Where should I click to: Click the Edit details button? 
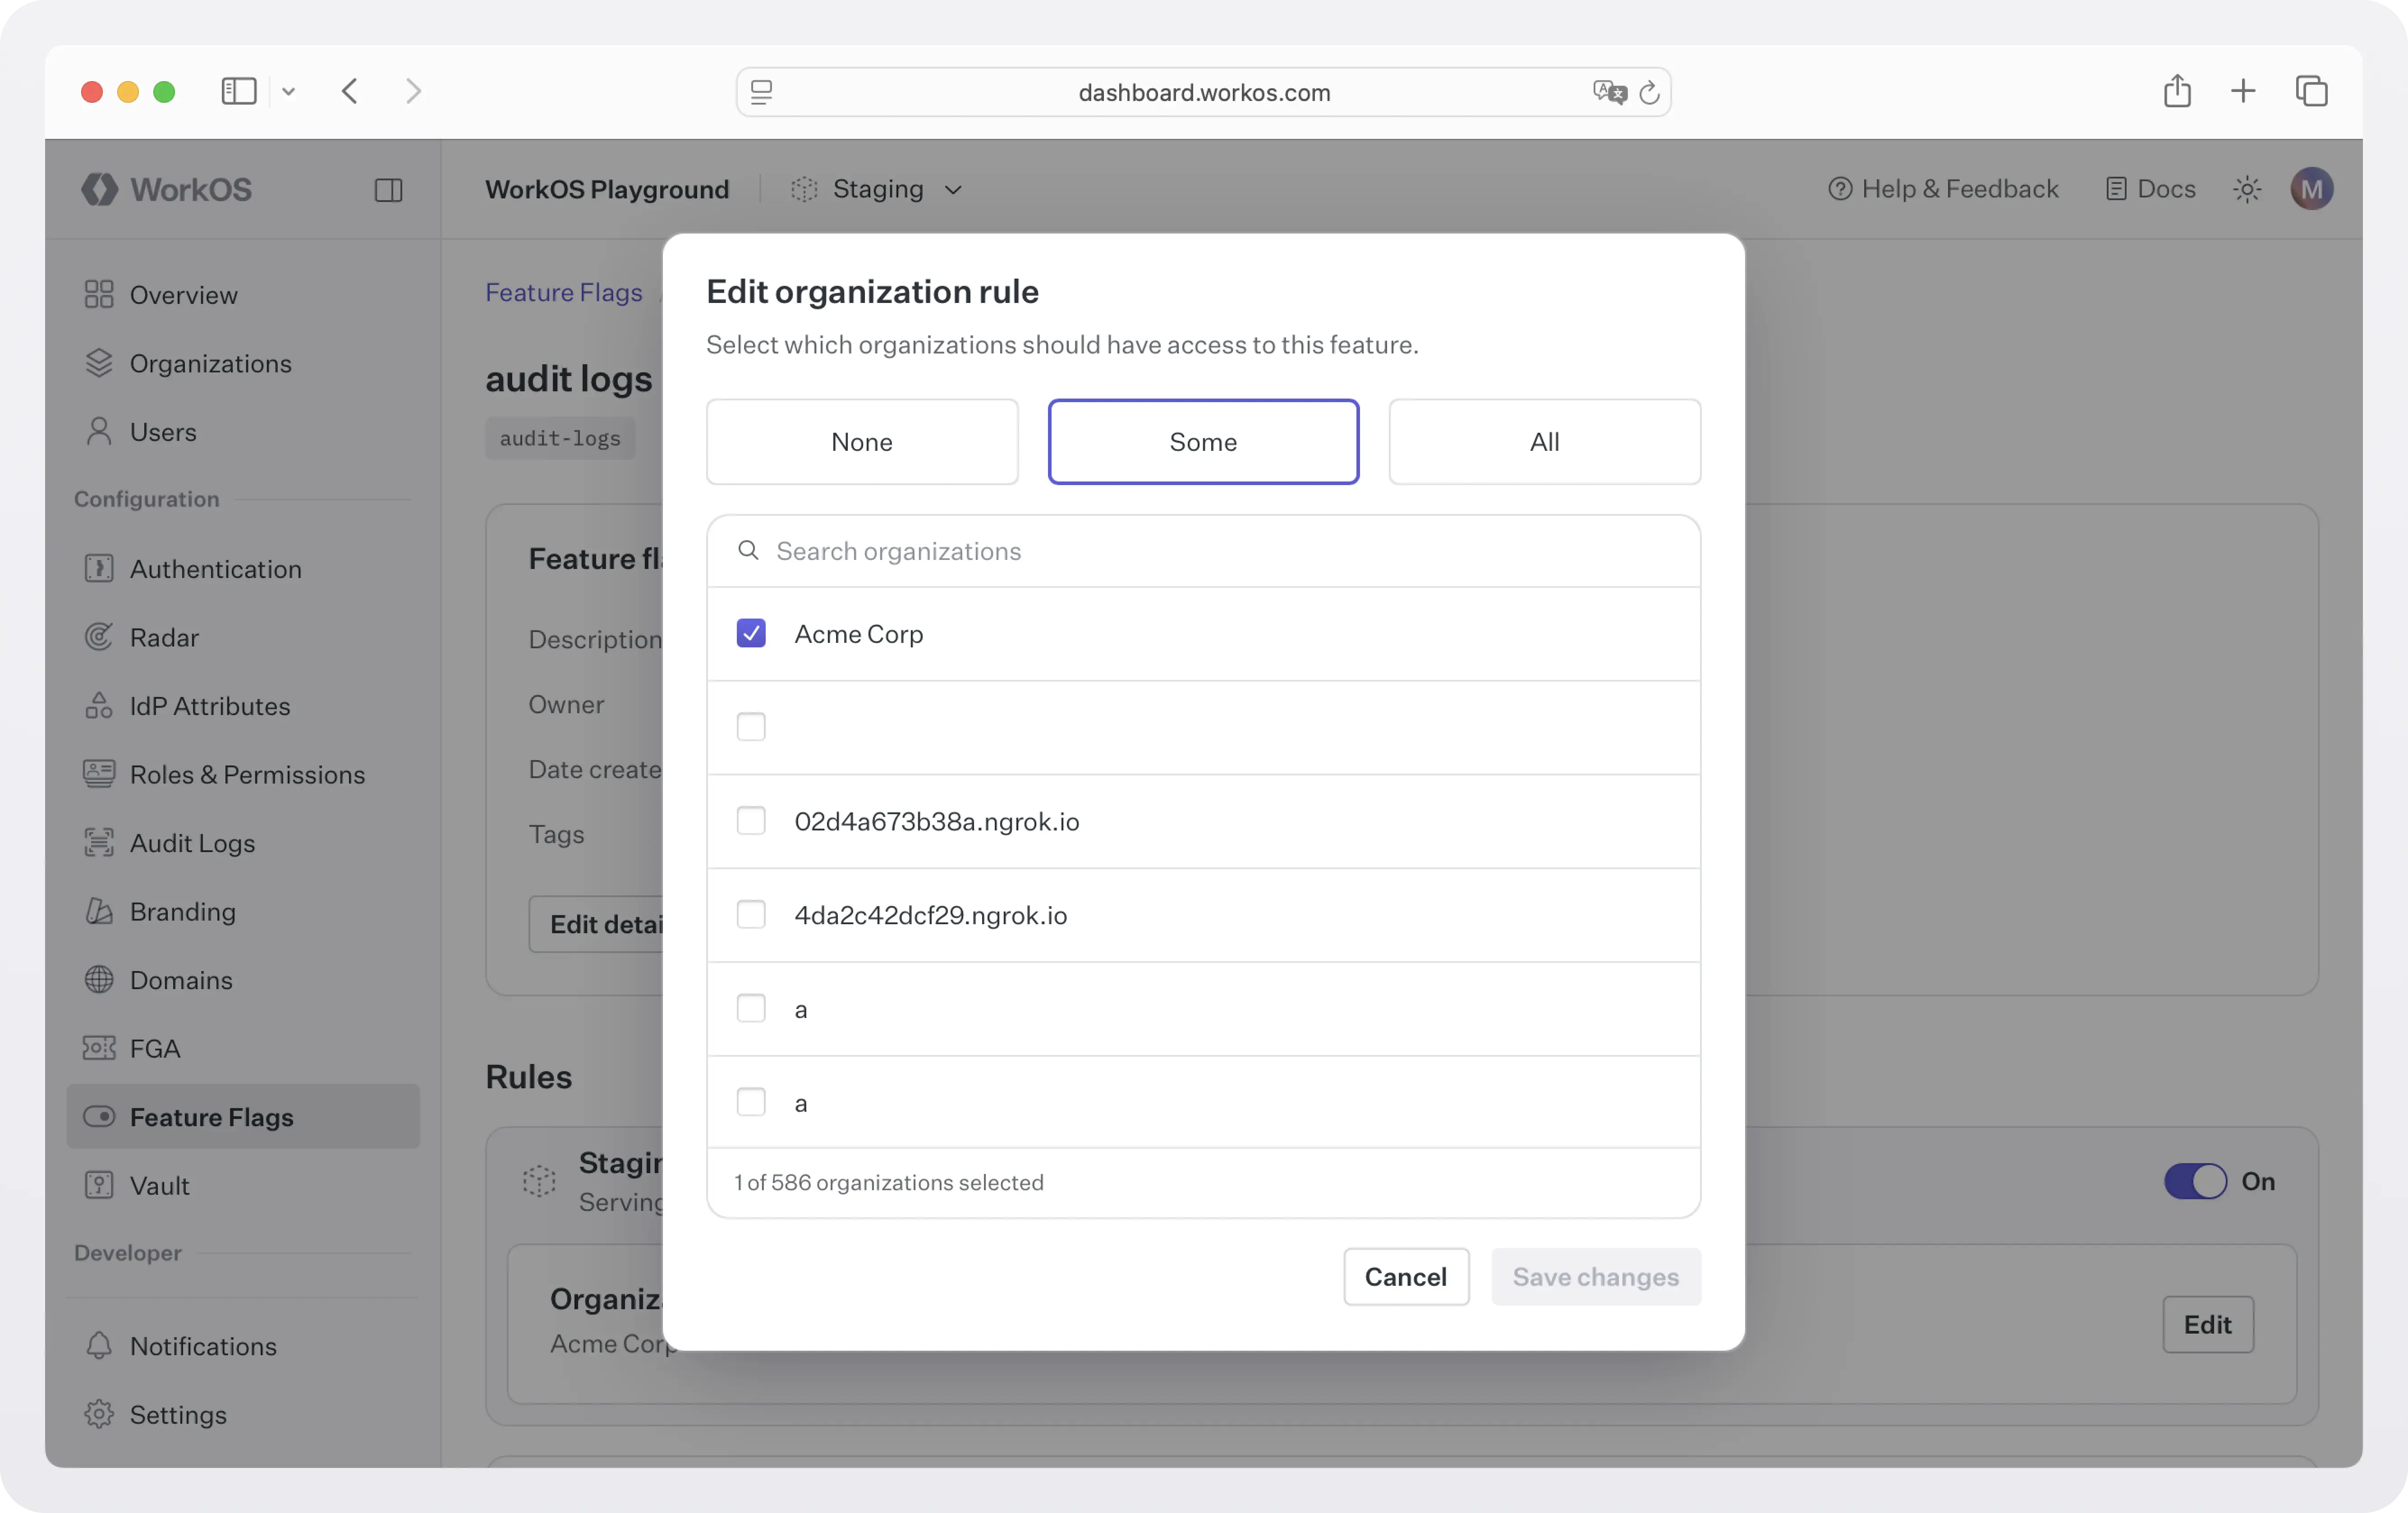tap(596, 924)
